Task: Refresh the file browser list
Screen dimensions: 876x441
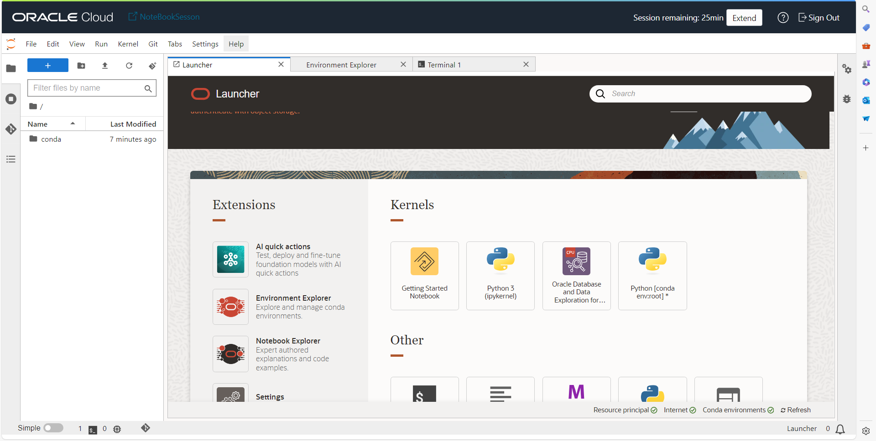Action: (x=129, y=66)
